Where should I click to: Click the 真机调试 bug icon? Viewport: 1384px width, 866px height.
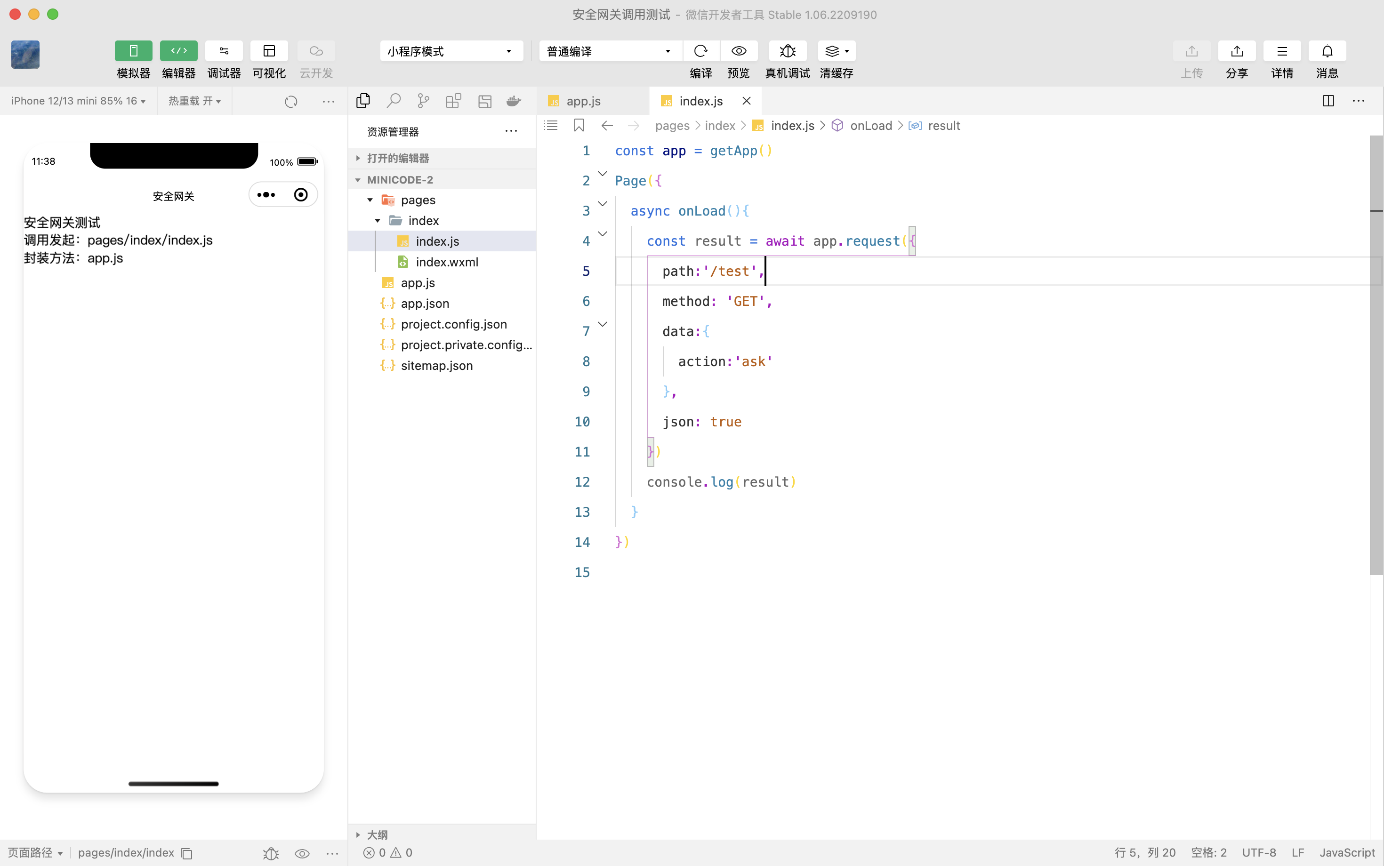[788, 51]
